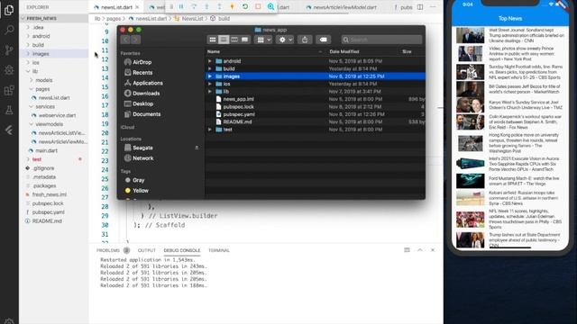Open the DEBUG CONSOLE tab

point(182,250)
